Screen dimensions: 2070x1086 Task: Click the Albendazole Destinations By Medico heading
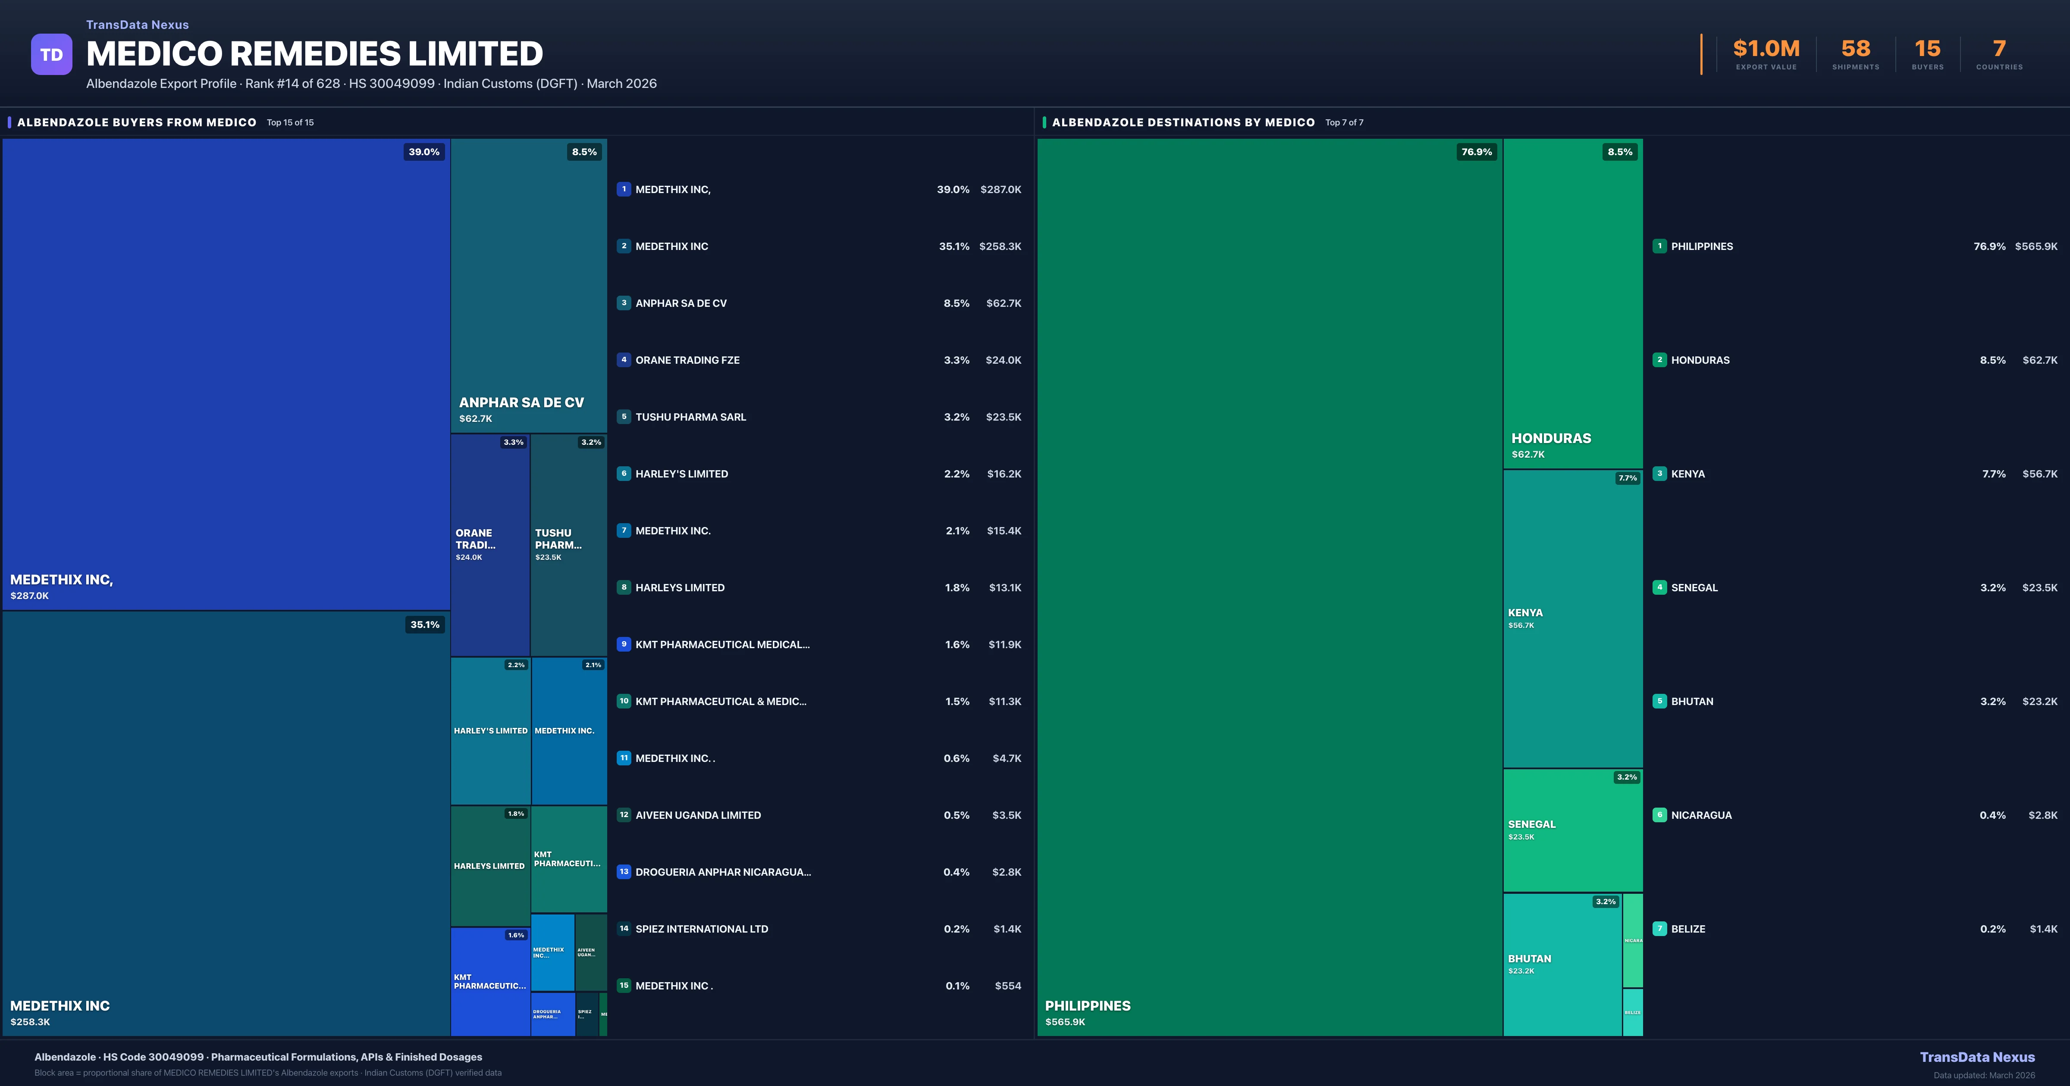click(x=1183, y=122)
